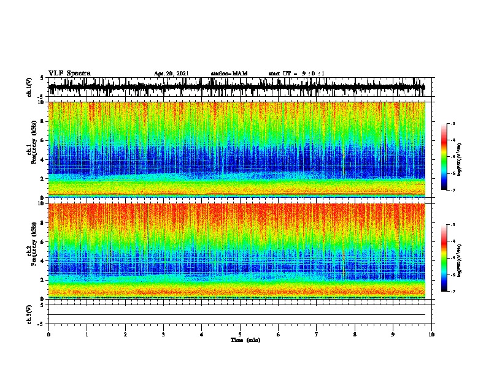The image size is (486, 375).
Task: Click the time axis tick label '8'
Action: [355, 335]
